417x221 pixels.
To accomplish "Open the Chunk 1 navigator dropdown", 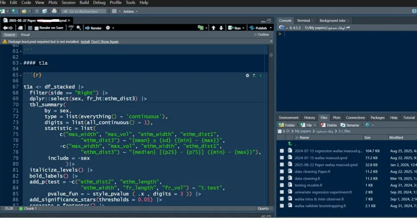I will [x=30, y=208].
